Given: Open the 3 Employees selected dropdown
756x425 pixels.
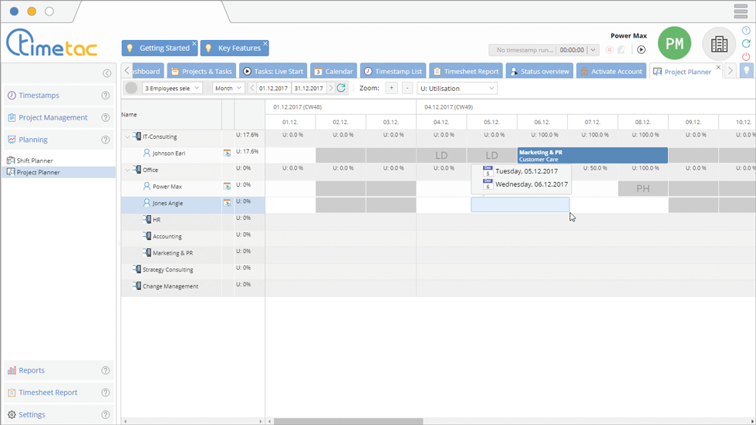Looking at the screenshot, I should (172, 89).
